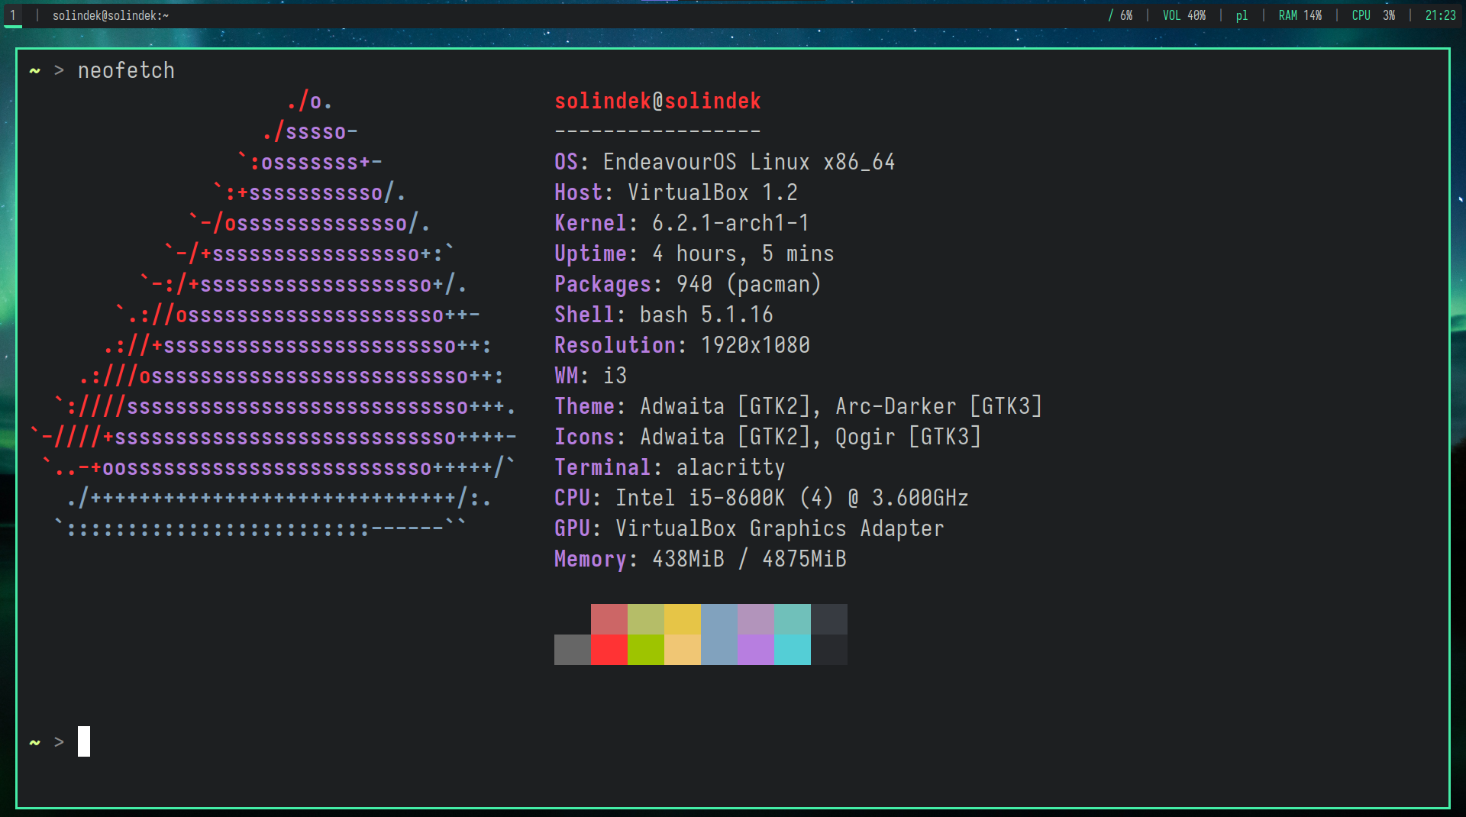Click the bright red color block
The image size is (1466, 817).
[x=609, y=650]
